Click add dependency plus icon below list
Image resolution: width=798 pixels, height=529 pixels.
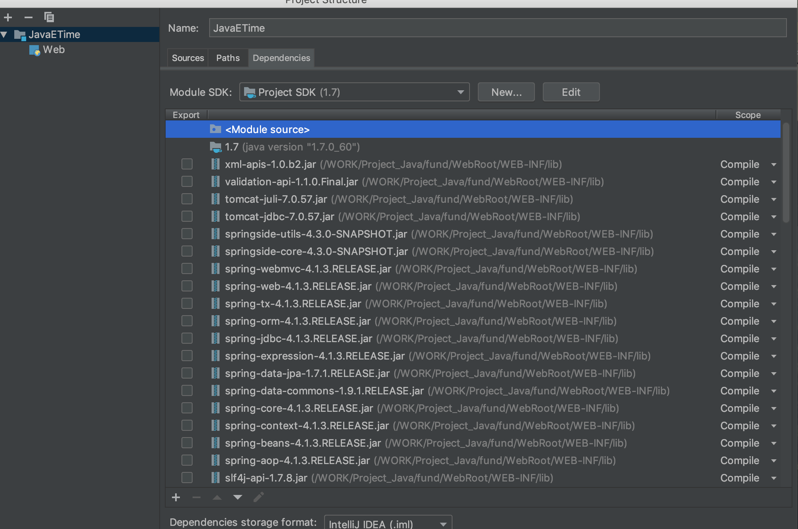[x=176, y=497]
